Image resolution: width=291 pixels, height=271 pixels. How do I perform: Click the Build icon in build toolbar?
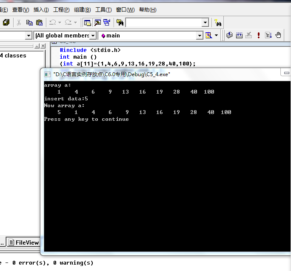pyautogui.click(x=239, y=35)
